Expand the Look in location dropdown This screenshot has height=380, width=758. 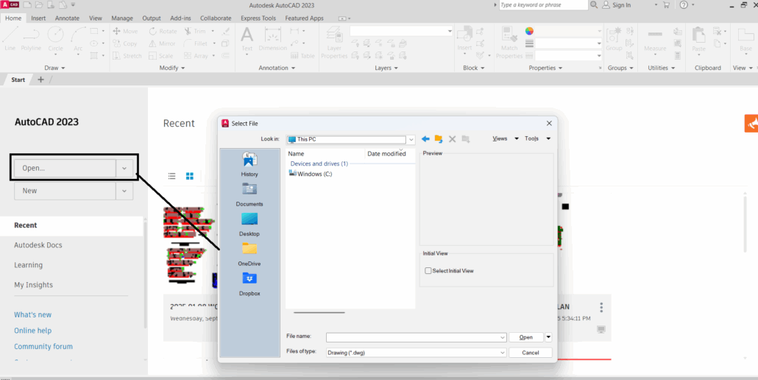(x=411, y=138)
